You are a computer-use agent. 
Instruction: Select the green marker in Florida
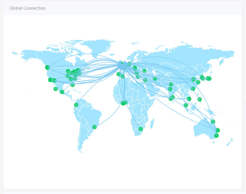pyautogui.click(x=73, y=85)
